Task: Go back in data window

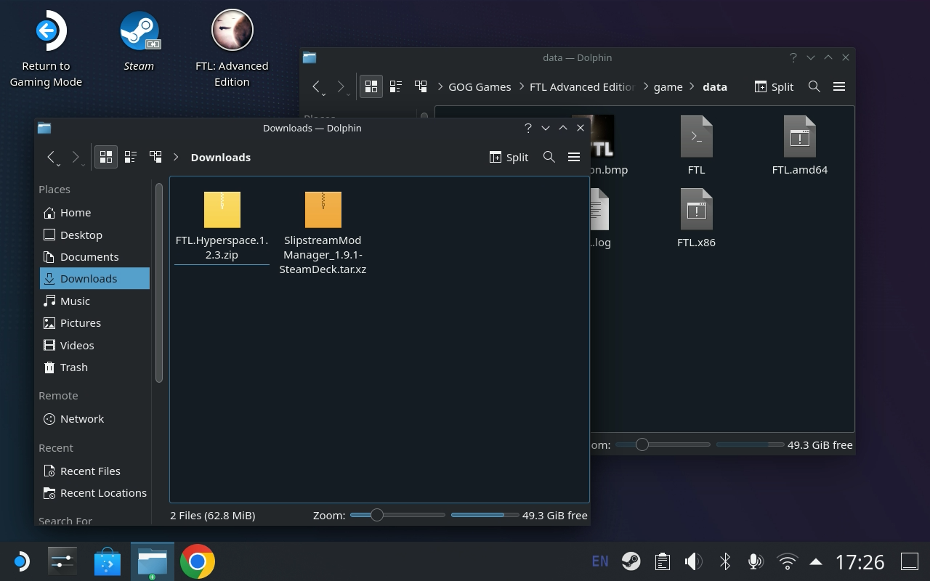Action: [317, 87]
